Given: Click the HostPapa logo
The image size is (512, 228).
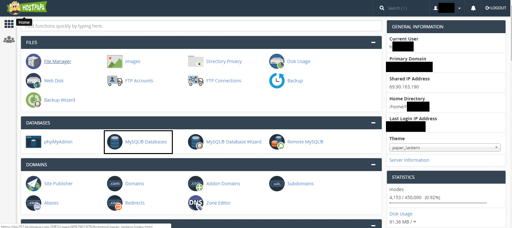Looking at the screenshot, I should tap(27, 8).
